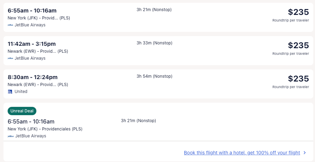The height and width of the screenshot is (162, 315).
Task: Click the United airline name text
Action: (x=21, y=92)
